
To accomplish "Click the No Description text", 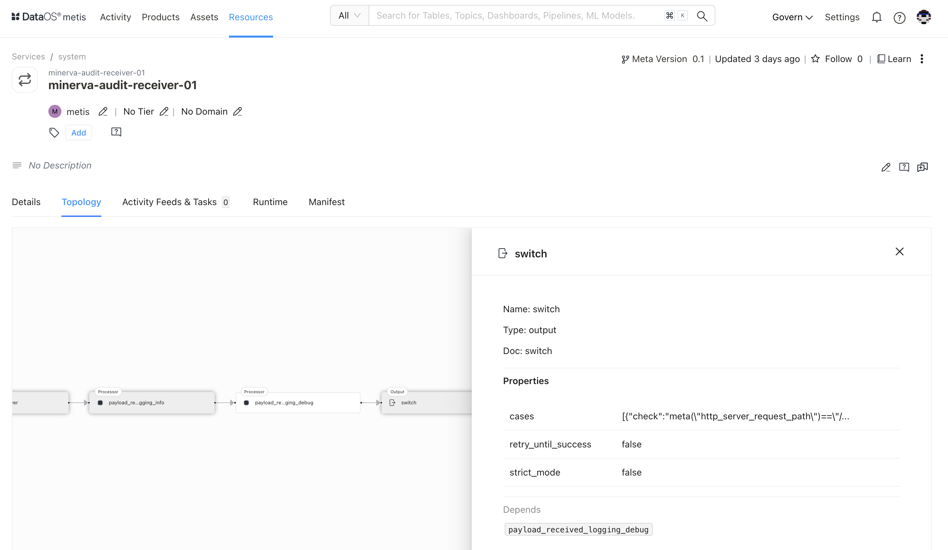I will 60,166.
